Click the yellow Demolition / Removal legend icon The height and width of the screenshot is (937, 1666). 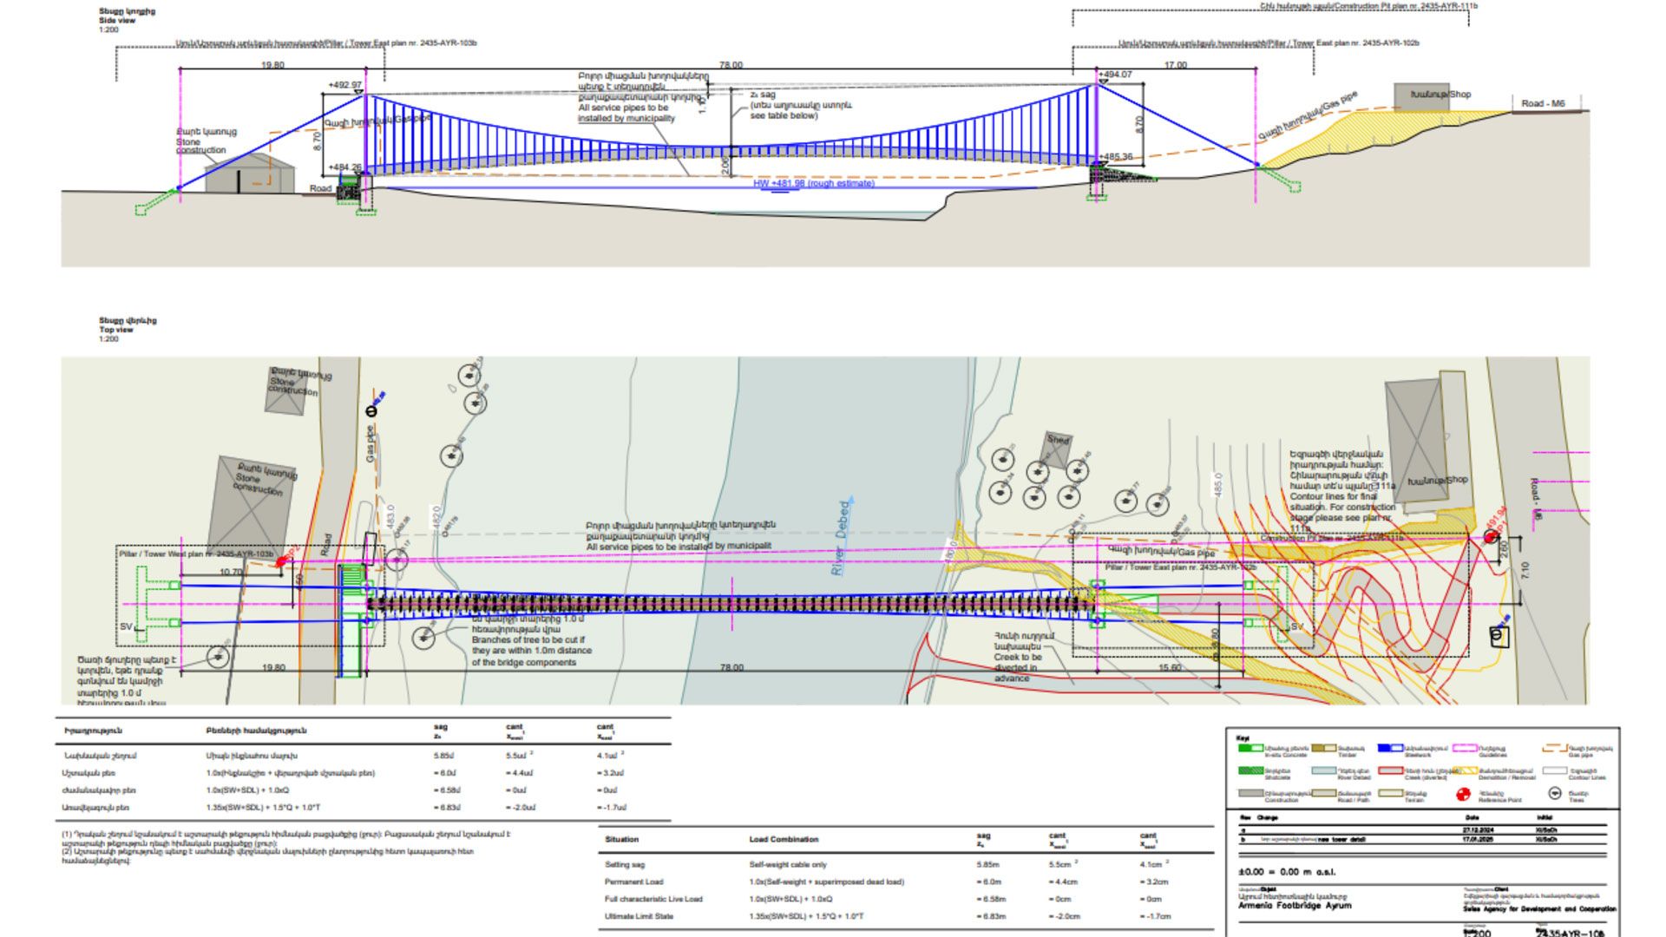1466,770
